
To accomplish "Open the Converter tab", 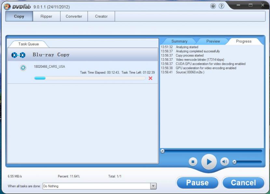I will coord(74,16).
